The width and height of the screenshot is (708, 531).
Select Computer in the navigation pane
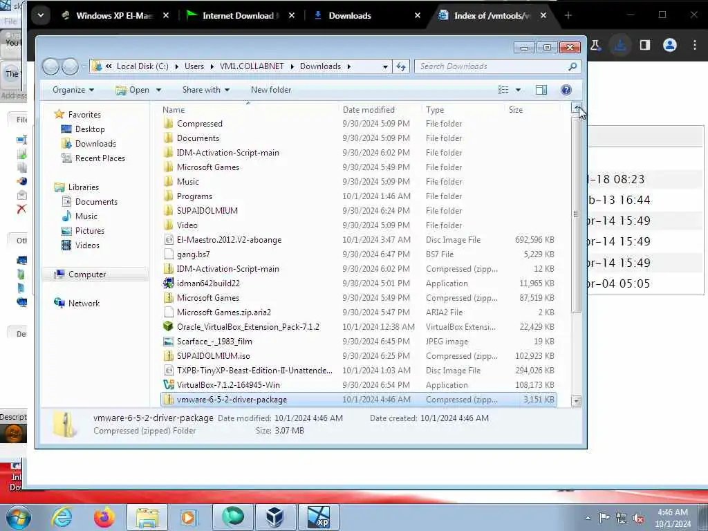coord(86,274)
